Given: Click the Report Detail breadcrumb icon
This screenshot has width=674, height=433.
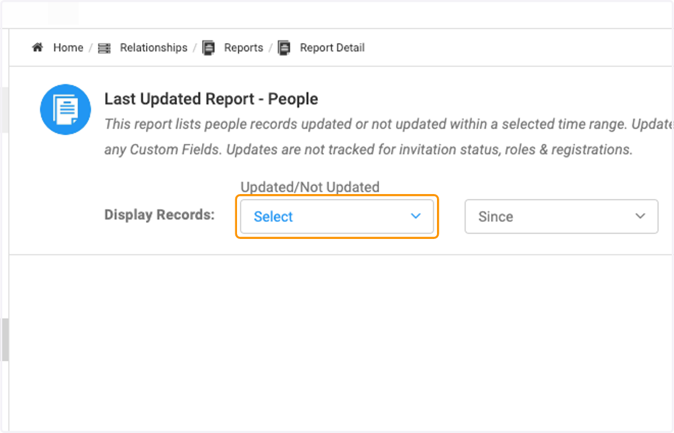Looking at the screenshot, I should 285,48.
